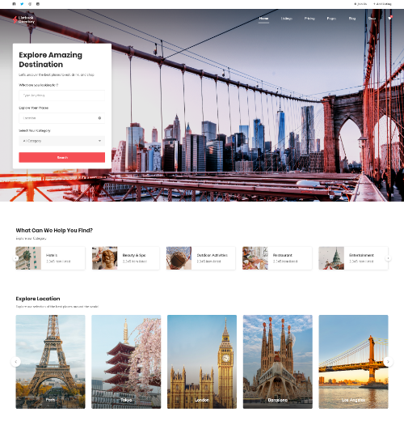Open the wishlist heart icon in navigation
Screen dimensions: 404x425
[x=390, y=18]
